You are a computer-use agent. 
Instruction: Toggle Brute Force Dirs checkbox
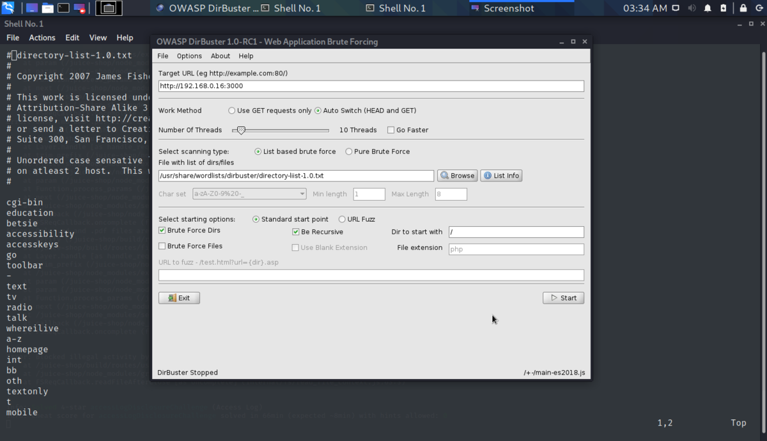coord(162,231)
